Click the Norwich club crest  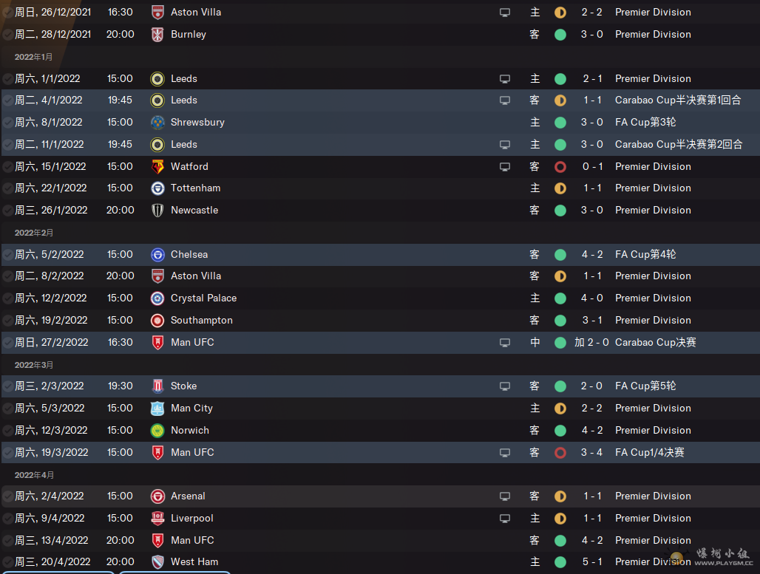point(157,430)
